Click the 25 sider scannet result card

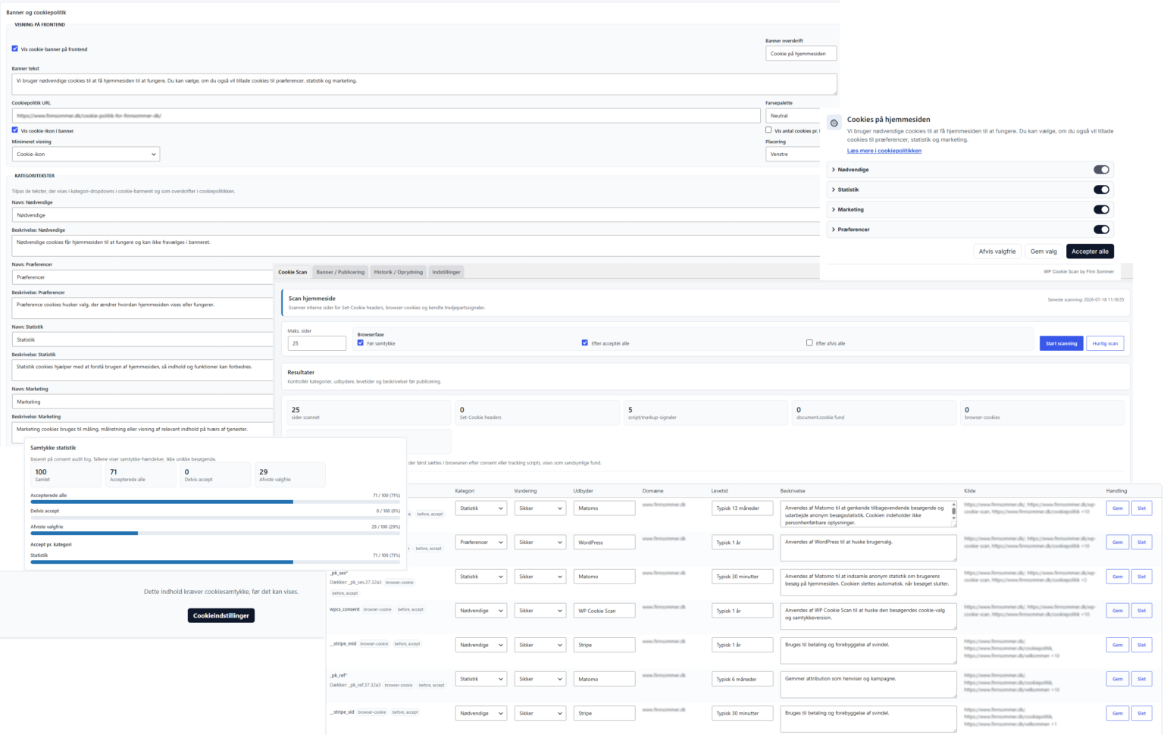coord(369,413)
